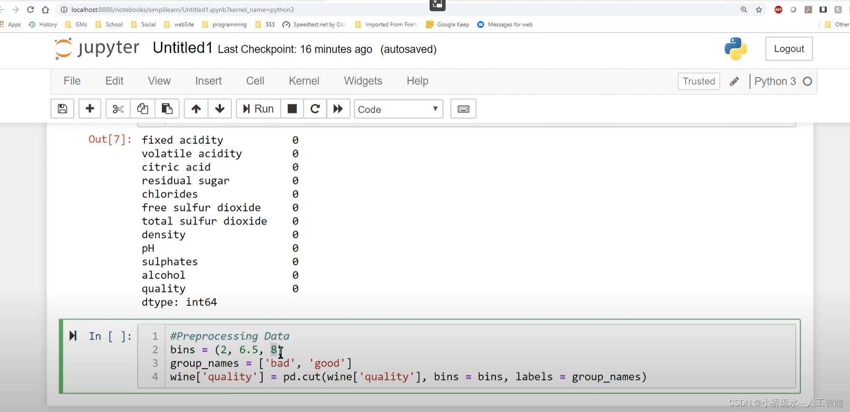Screen dimensions: 850x412
Task: Save notebook with the floppy disk icon
Action: point(63,109)
